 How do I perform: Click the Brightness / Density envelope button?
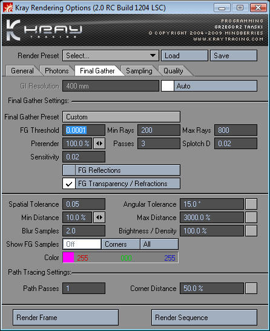point(251,231)
